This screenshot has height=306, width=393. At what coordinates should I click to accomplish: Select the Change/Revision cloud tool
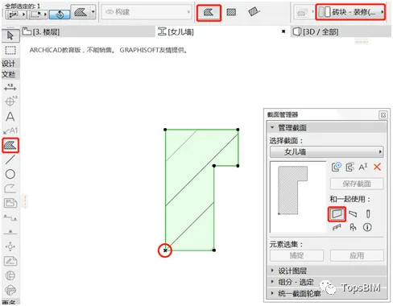pyautogui.click(x=10, y=290)
